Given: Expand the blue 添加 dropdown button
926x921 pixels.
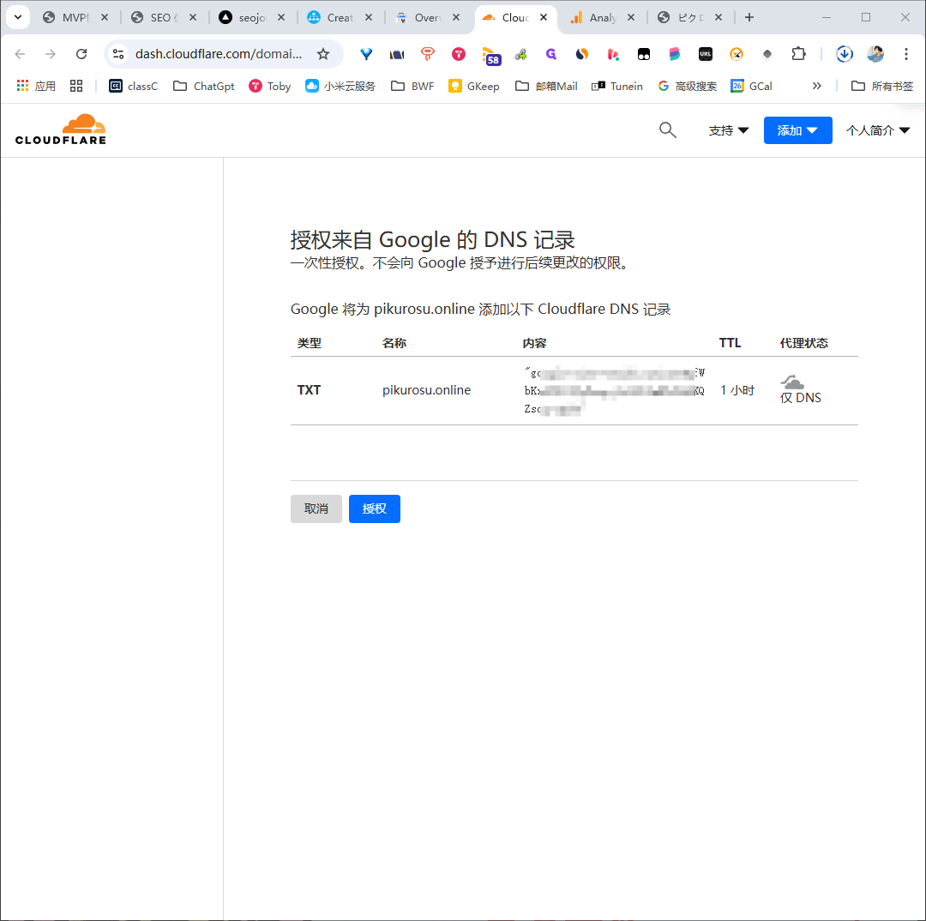Looking at the screenshot, I should click(797, 130).
